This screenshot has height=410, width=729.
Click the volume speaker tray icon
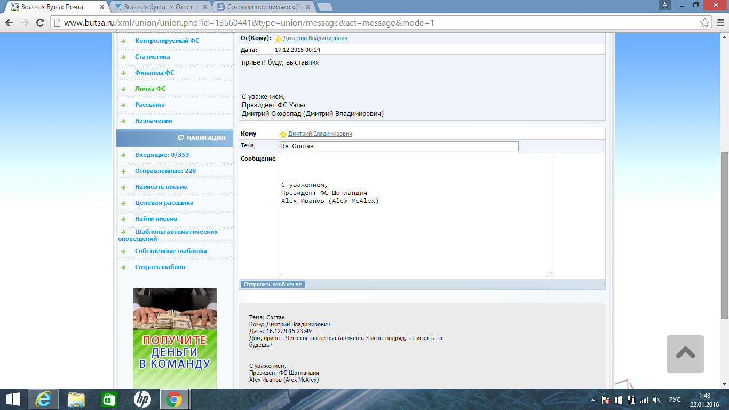[x=657, y=399]
